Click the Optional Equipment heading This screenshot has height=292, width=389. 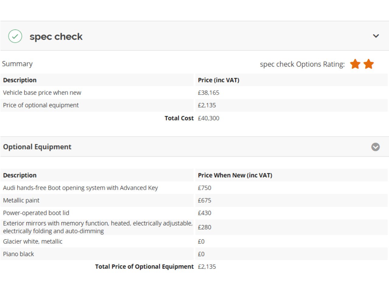(37, 147)
